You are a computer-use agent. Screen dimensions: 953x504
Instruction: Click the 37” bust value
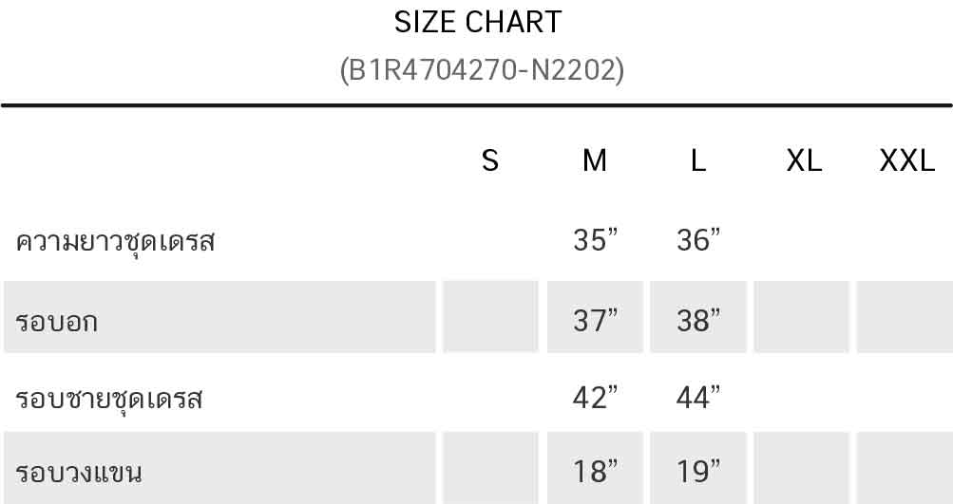(595, 321)
